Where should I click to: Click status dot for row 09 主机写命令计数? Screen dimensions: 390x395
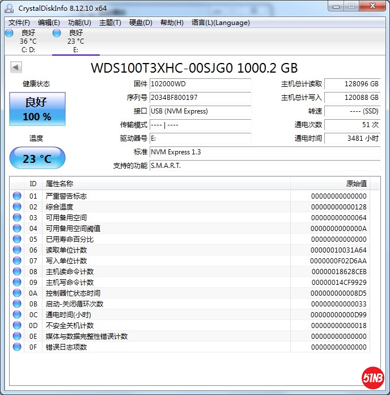(x=17, y=282)
